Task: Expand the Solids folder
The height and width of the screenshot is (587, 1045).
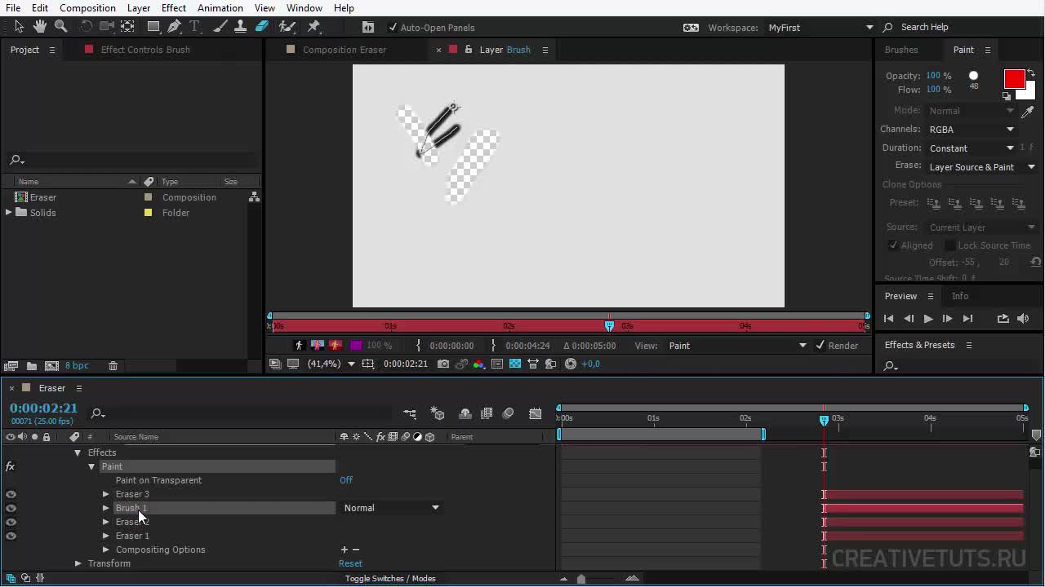Action: (x=8, y=213)
